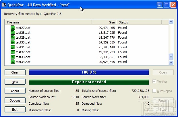This screenshot has width=178, height=117.
Task: Click the 'Damaged files:' label
Action: (x=92, y=104)
